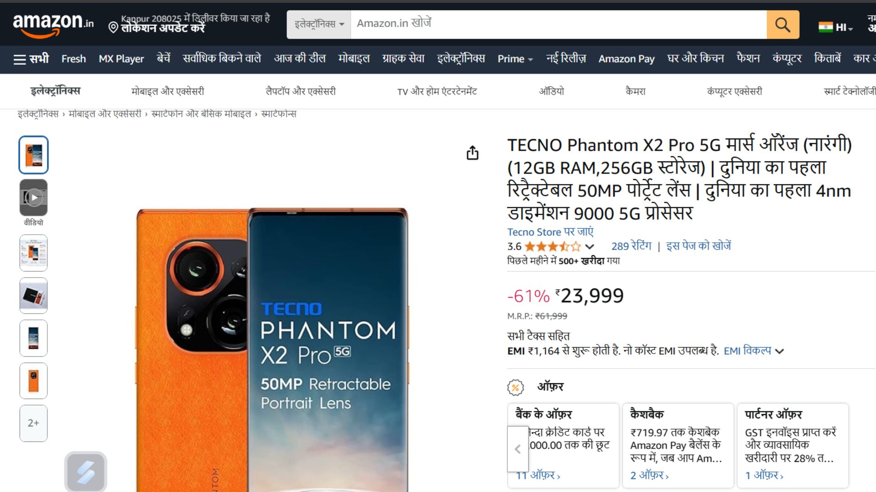Open the 289 रेटिंग link
The width and height of the screenshot is (876, 492).
(x=631, y=246)
